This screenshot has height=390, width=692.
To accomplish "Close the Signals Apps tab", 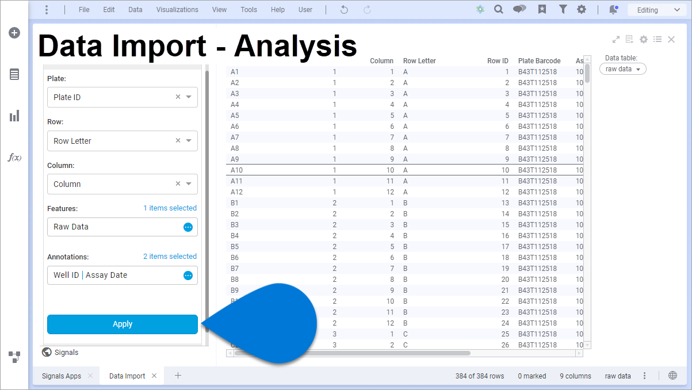I will [x=90, y=376].
